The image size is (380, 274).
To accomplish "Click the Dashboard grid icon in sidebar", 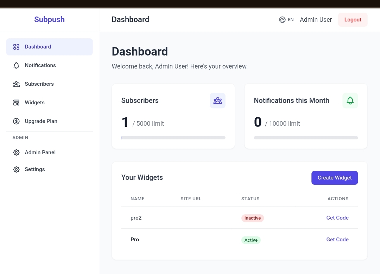I will pyautogui.click(x=16, y=47).
